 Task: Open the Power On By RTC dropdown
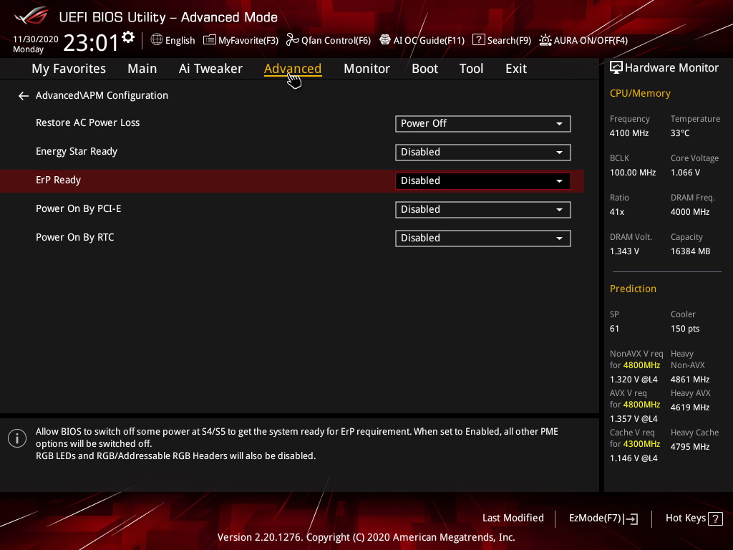click(x=483, y=238)
